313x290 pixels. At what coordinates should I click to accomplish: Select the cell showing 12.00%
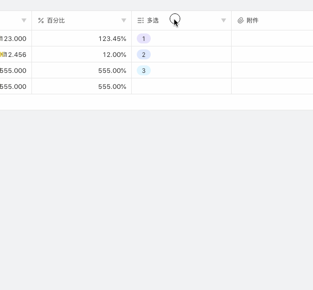tap(82, 54)
